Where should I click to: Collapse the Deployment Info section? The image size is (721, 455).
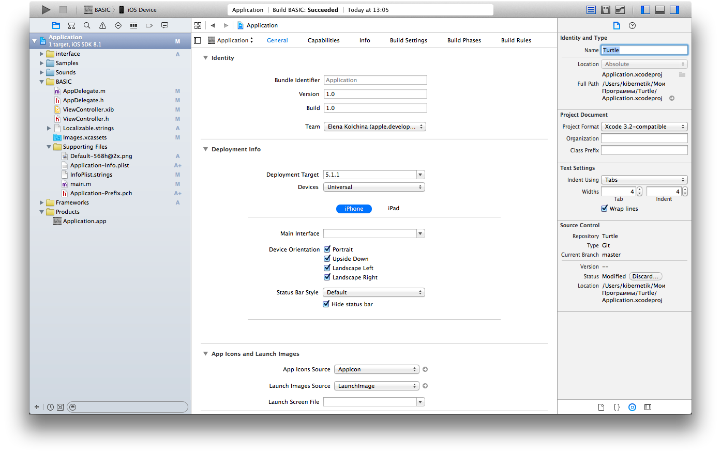point(205,149)
